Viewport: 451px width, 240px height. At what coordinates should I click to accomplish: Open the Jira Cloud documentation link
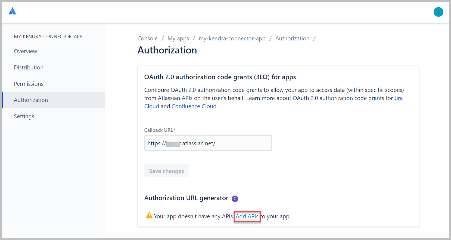[399, 98]
